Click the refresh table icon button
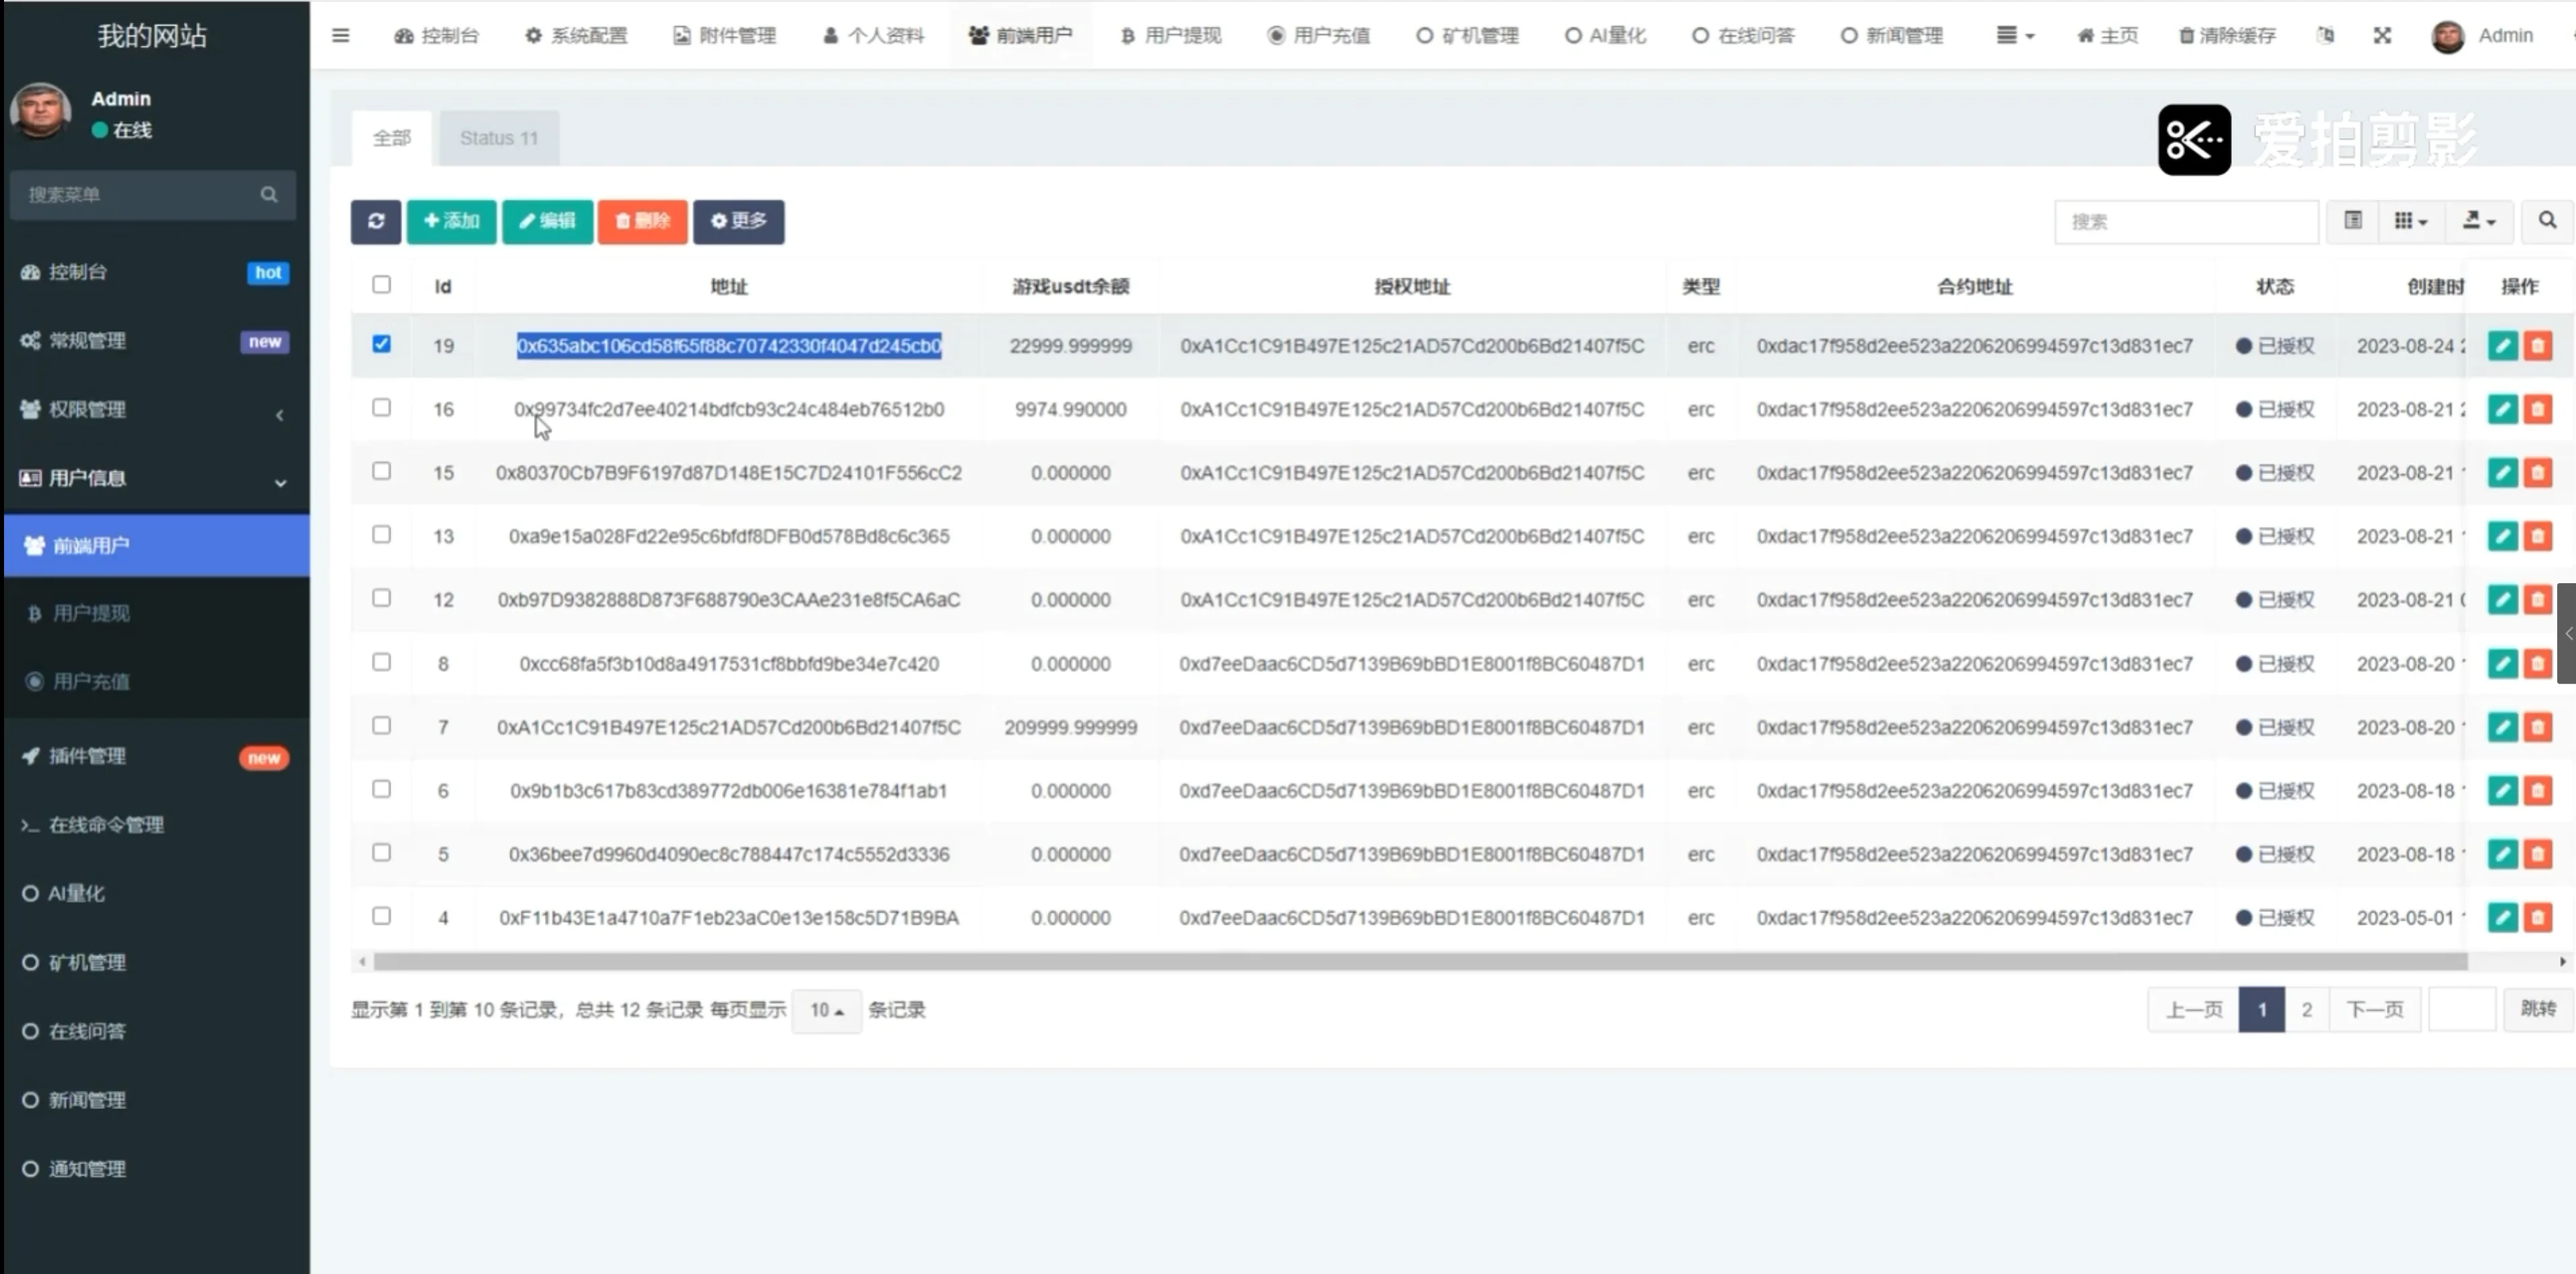 [375, 221]
